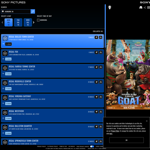Click Regal logo for Ballston Quarter
This screenshot has height=150, width=150.
pos(5,127)
